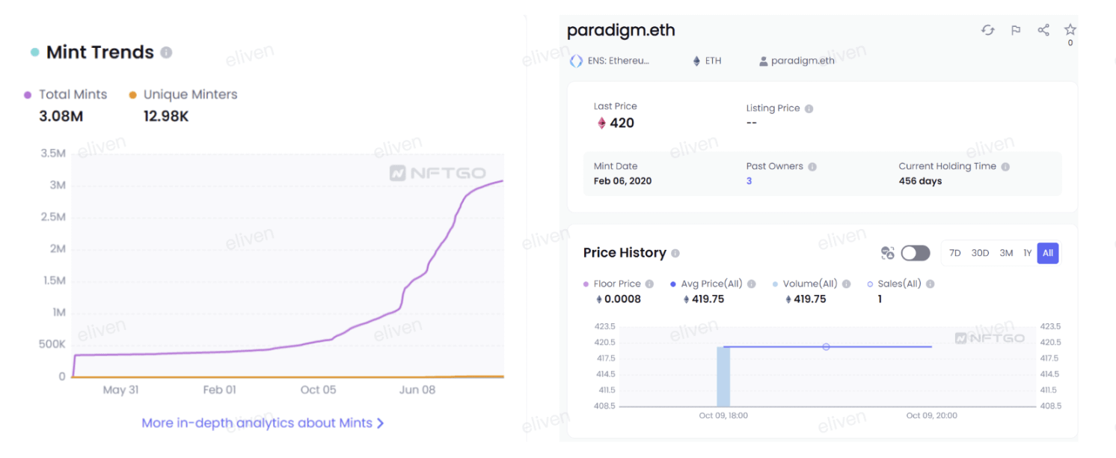Select the 7D time range tab
The height and width of the screenshot is (458, 1116).
point(955,253)
